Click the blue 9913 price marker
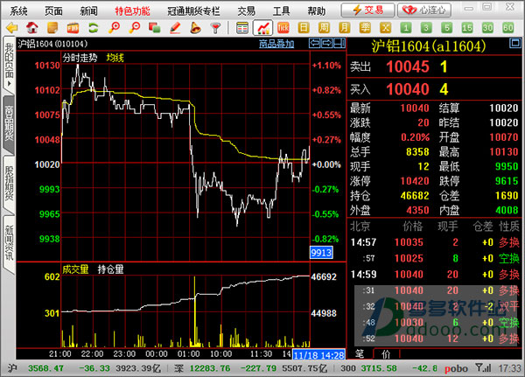 (321, 253)
